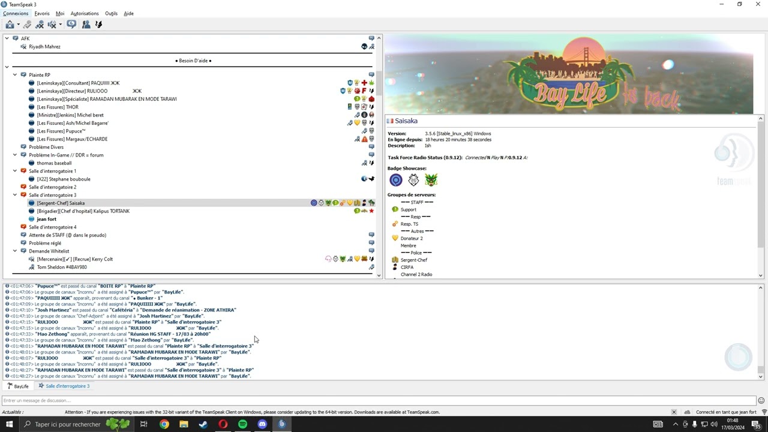The height and width of the screenshot is (432, 768).
Task: Click white gear badge in Badge Showcase
Action: click(413, 179)
